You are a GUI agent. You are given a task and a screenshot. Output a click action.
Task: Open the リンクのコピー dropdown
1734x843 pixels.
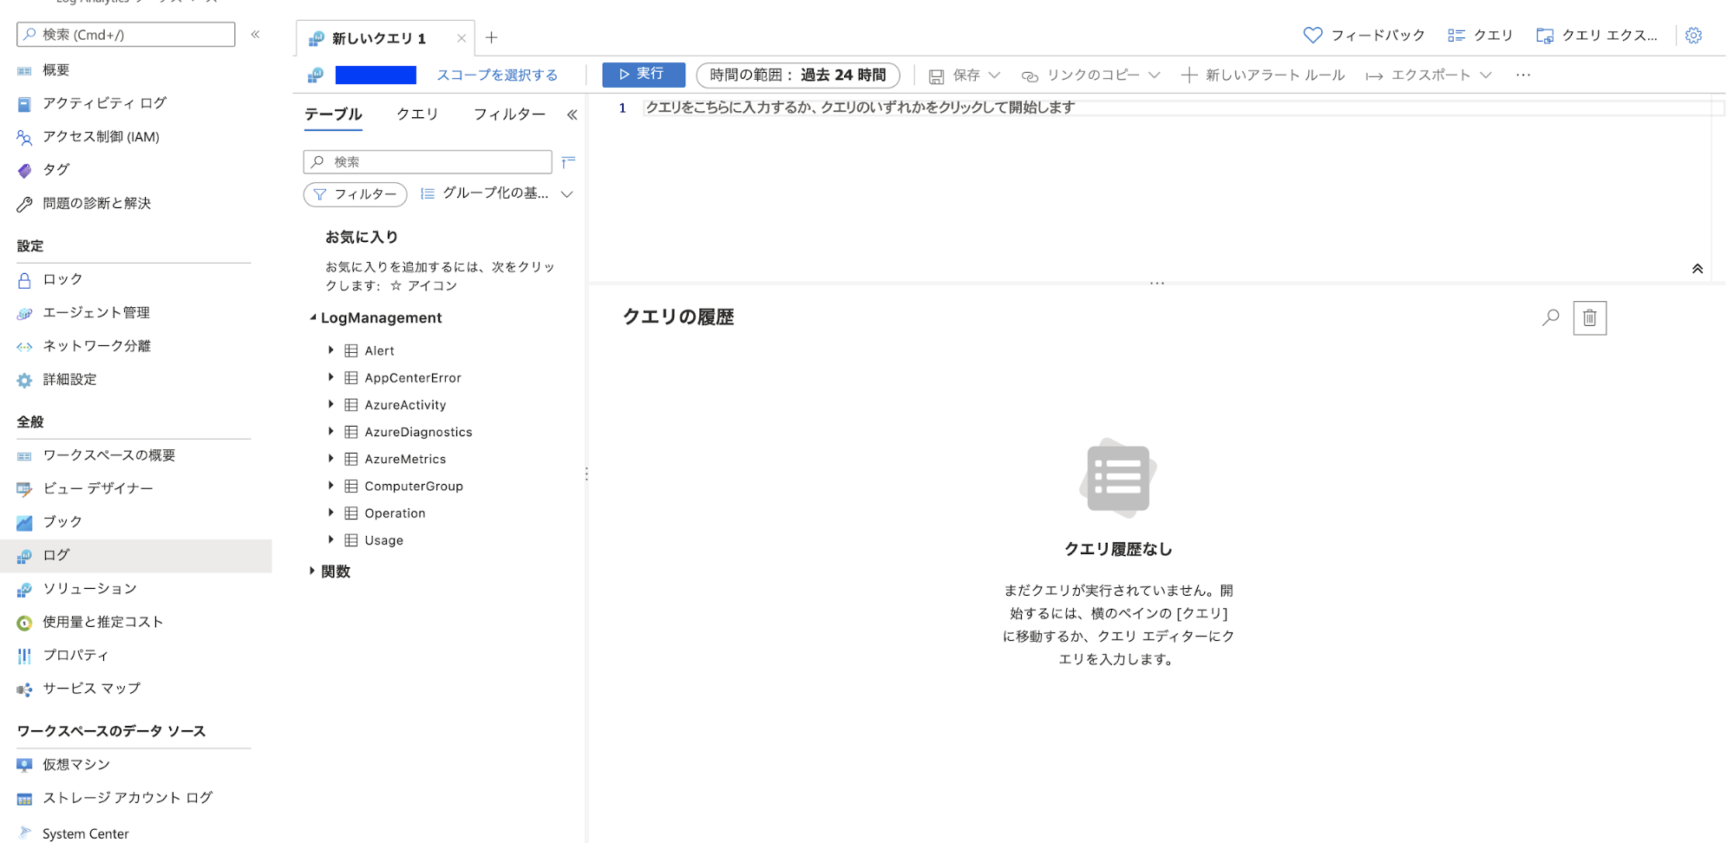[x=1091, y=75]
